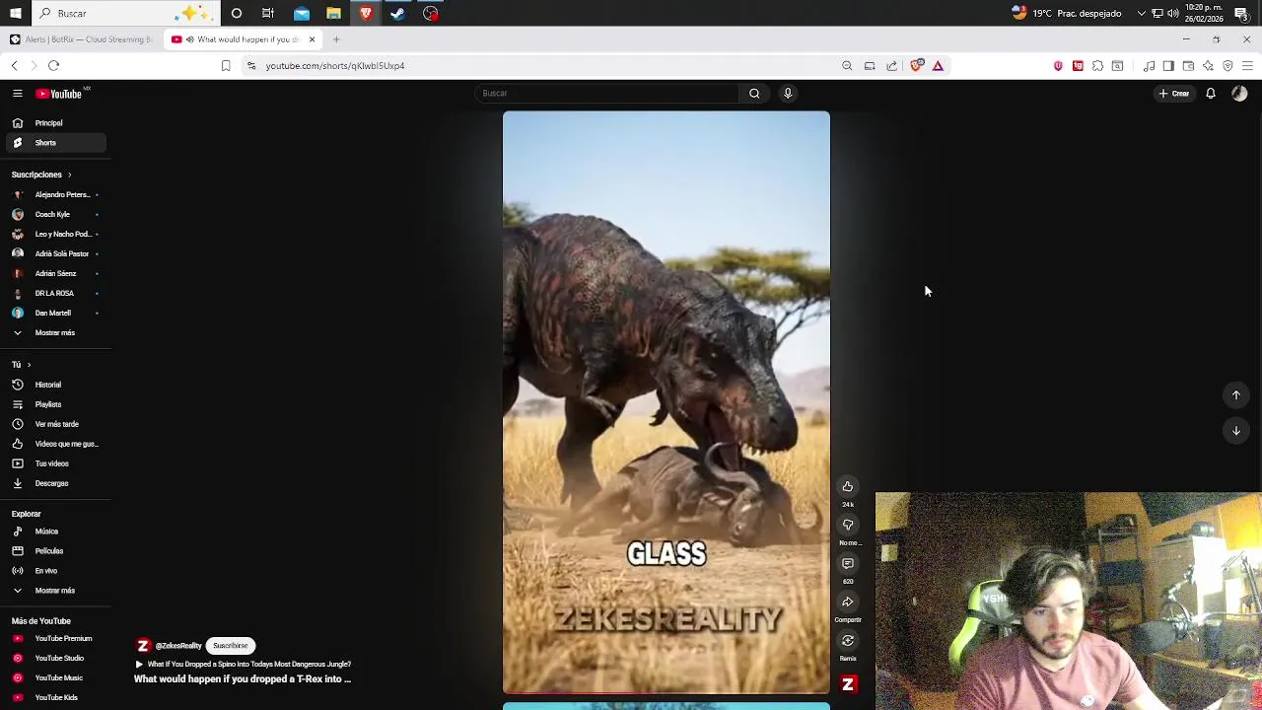Screen dimensions: 1262x710
Task: Open Ver más tarde in sidebar
Action: pyautogui.click(x=56, y=424)
